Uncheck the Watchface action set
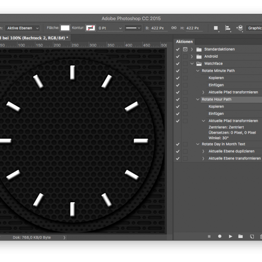Screen dimensions: 262x262 [x=178, y=64]
